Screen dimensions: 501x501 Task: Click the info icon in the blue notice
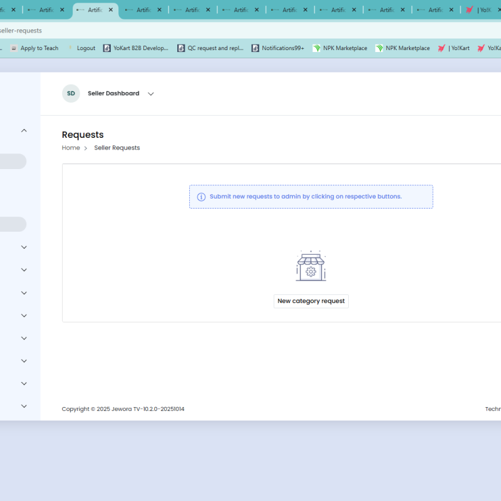pyautogui.click(x=201, y=197)
